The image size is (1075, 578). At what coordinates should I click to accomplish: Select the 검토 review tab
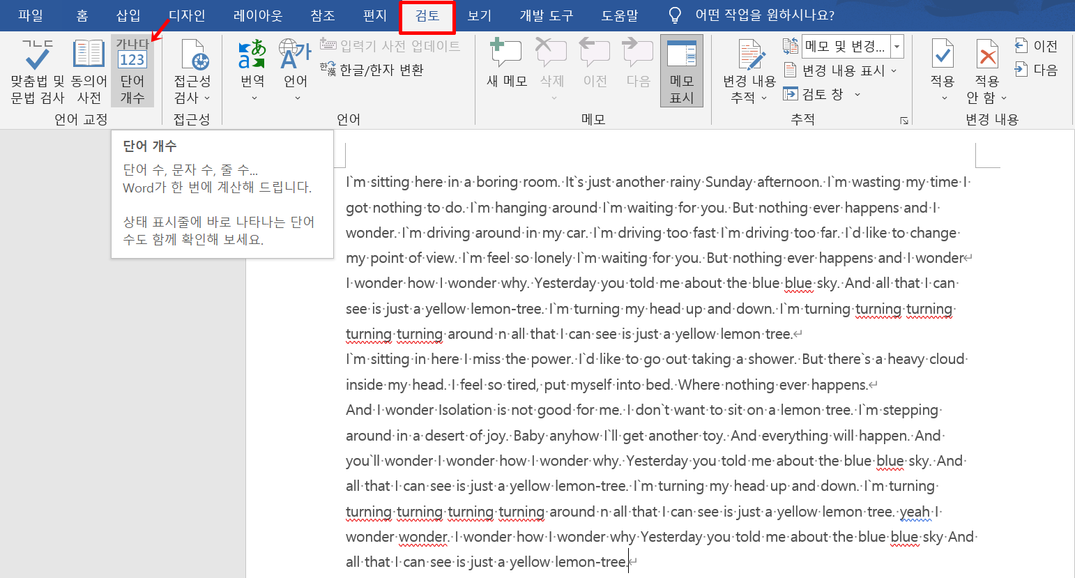(x=427, y=17)
